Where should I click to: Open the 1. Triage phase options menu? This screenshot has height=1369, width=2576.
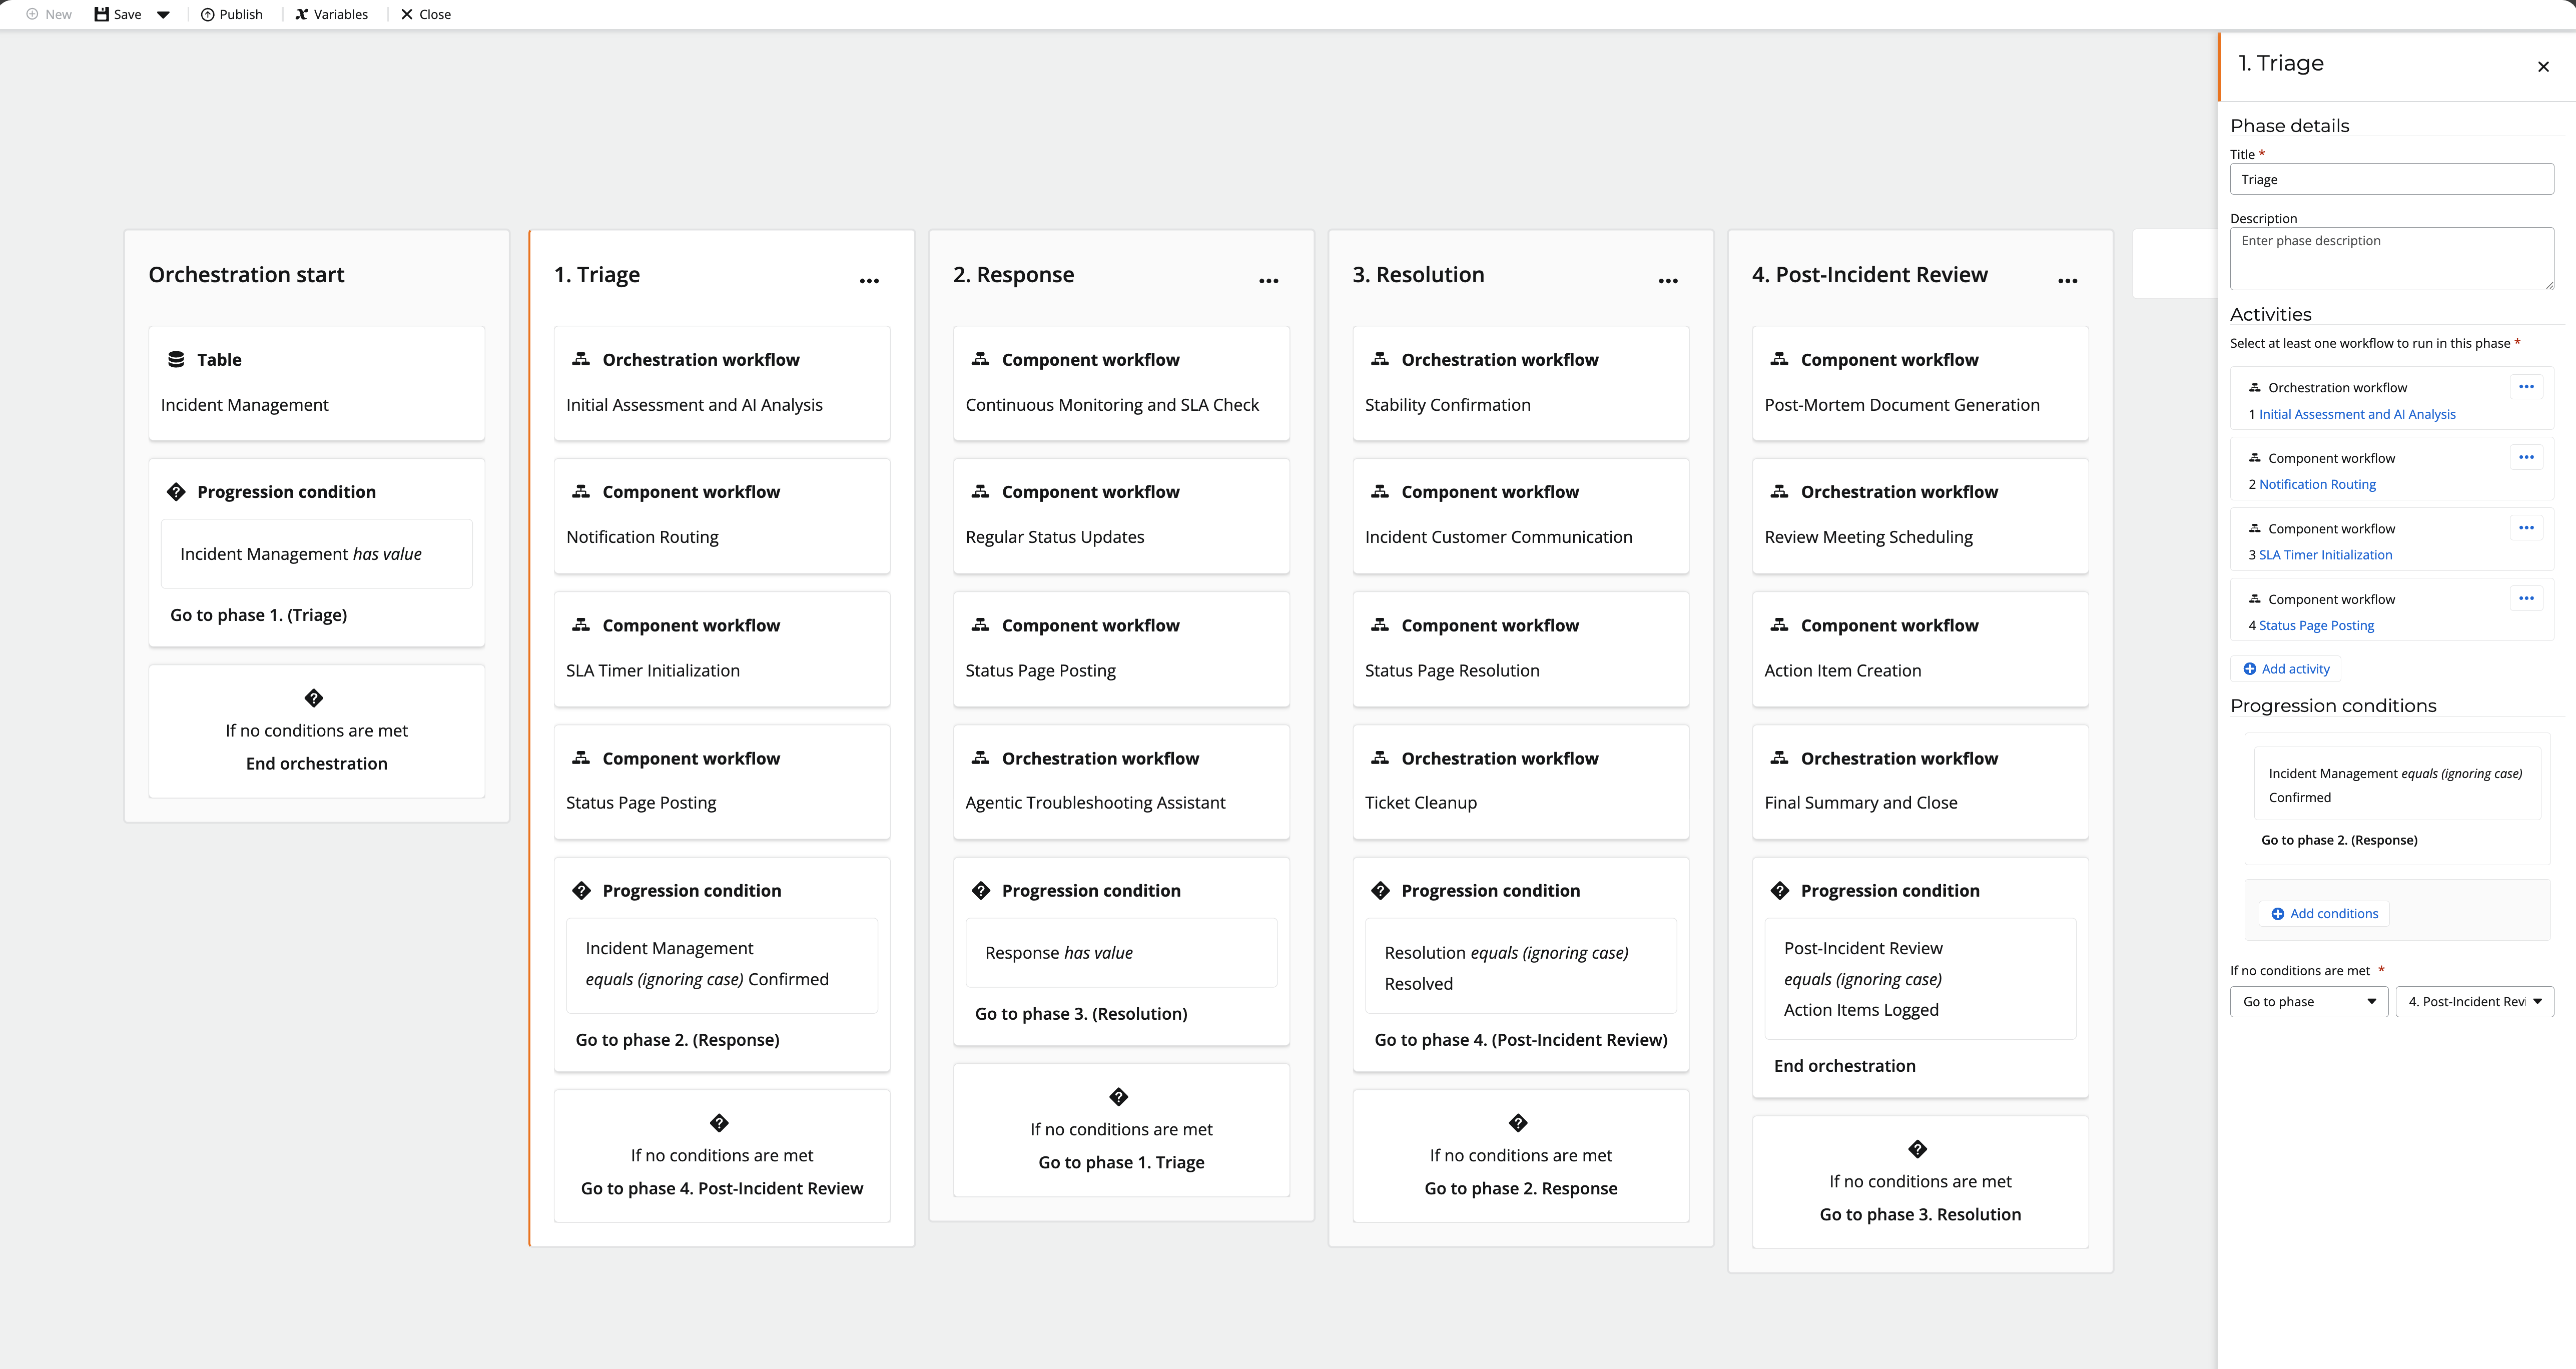point(869,281)
